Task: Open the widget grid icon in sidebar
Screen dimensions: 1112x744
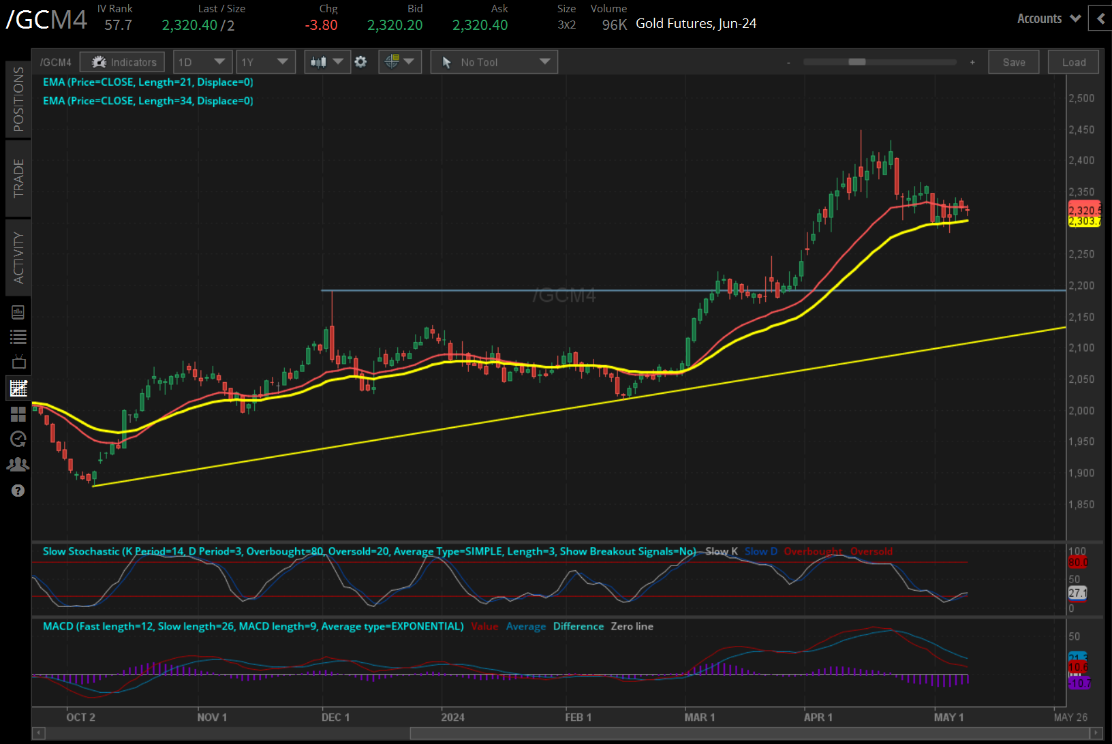Action: (x=18, y=414)
